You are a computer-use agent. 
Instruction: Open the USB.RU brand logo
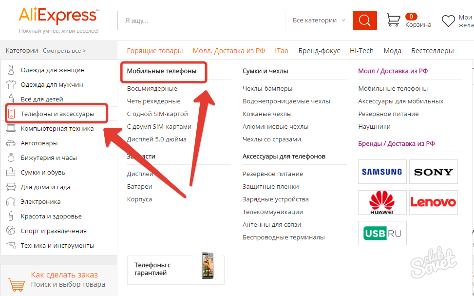(x=382, y=233)
